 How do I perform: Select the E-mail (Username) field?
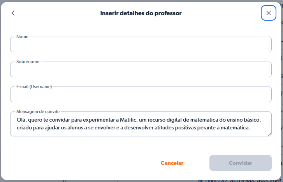tap(141, 95)
